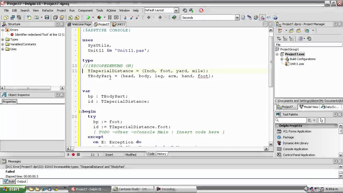Open the Model View tab
The height and width of the screenshot is (193, 343).
309,107
